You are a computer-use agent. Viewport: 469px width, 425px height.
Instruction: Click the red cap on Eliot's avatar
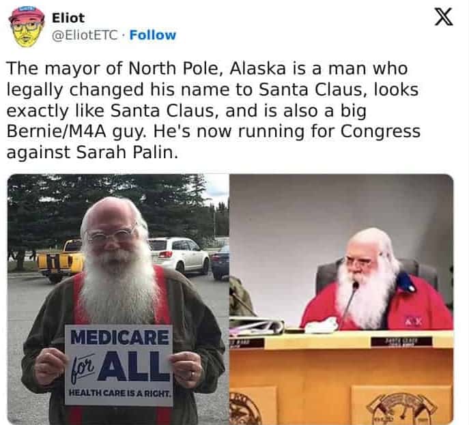point(27,14)
